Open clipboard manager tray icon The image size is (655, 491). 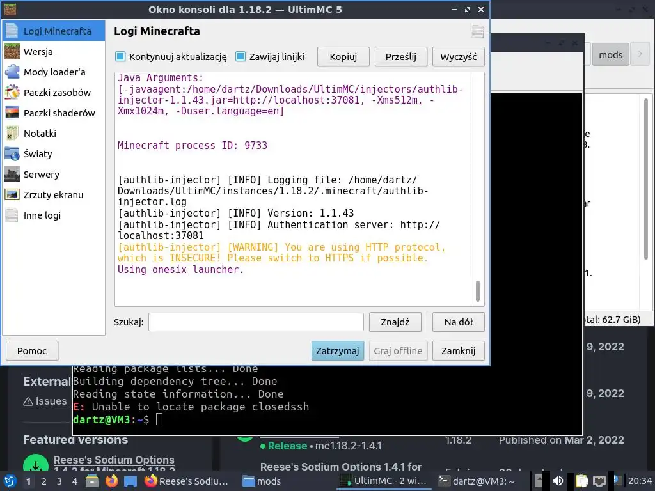[x=581, y=481]
